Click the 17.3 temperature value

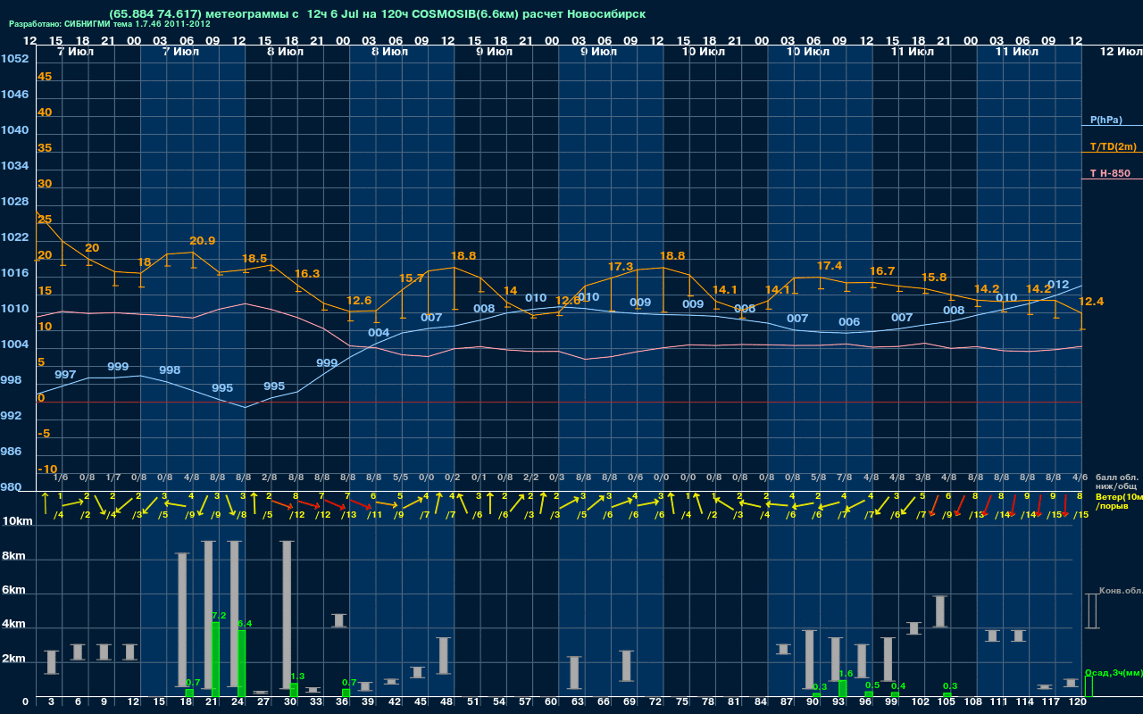621,267
